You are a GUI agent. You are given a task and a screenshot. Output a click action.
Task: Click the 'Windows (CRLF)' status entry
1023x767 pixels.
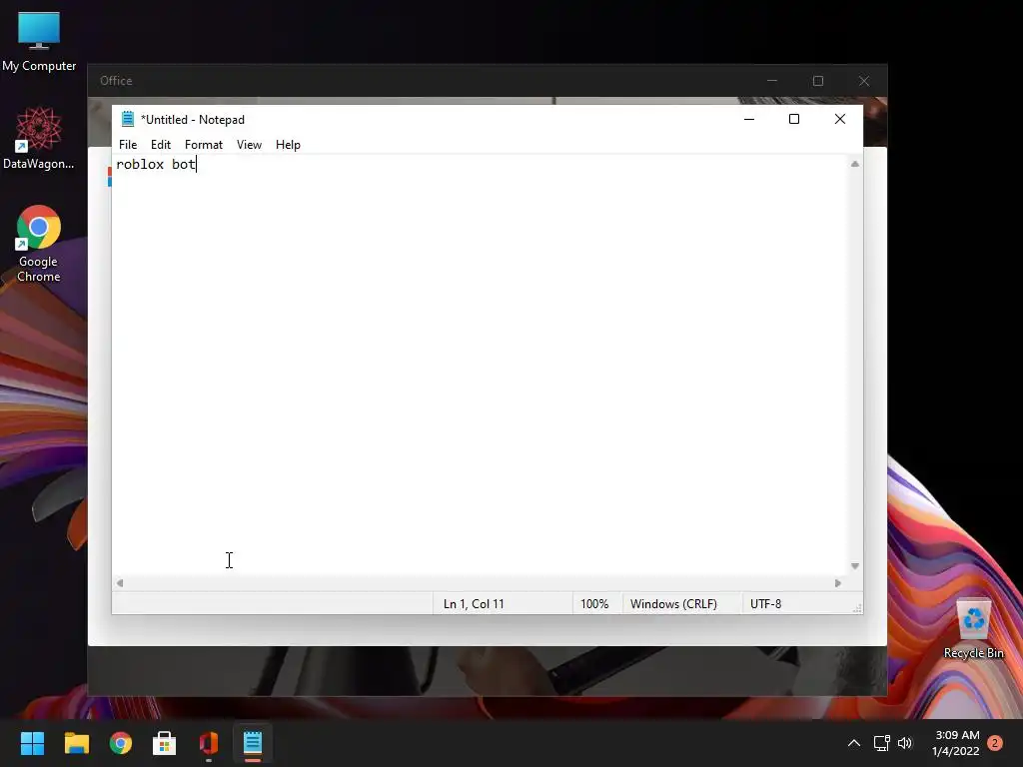tap(673, 604)
